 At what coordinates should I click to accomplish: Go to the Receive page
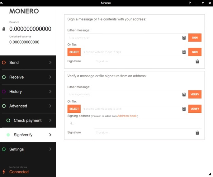(28, 77)
